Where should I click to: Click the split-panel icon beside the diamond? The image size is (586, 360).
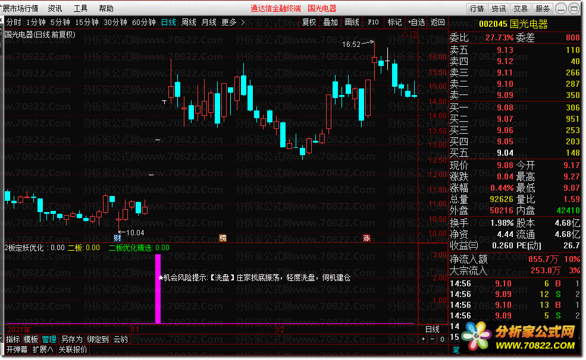pos(413,34)
